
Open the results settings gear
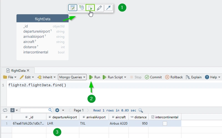57,110
